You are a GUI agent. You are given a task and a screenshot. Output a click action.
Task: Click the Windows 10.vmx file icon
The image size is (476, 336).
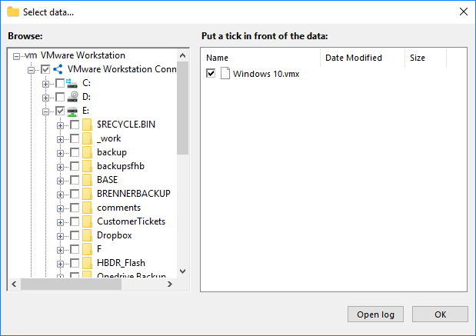pyautogui.click(x=225, y=74)
